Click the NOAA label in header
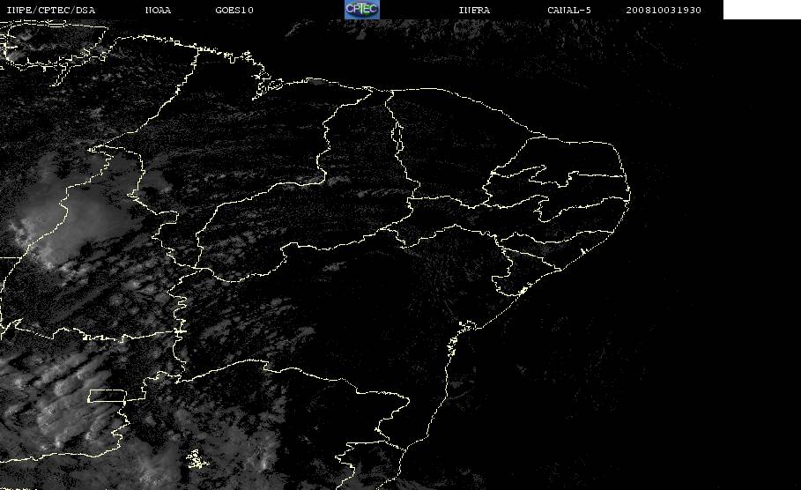The image size is (801, 490). (158, 11)
